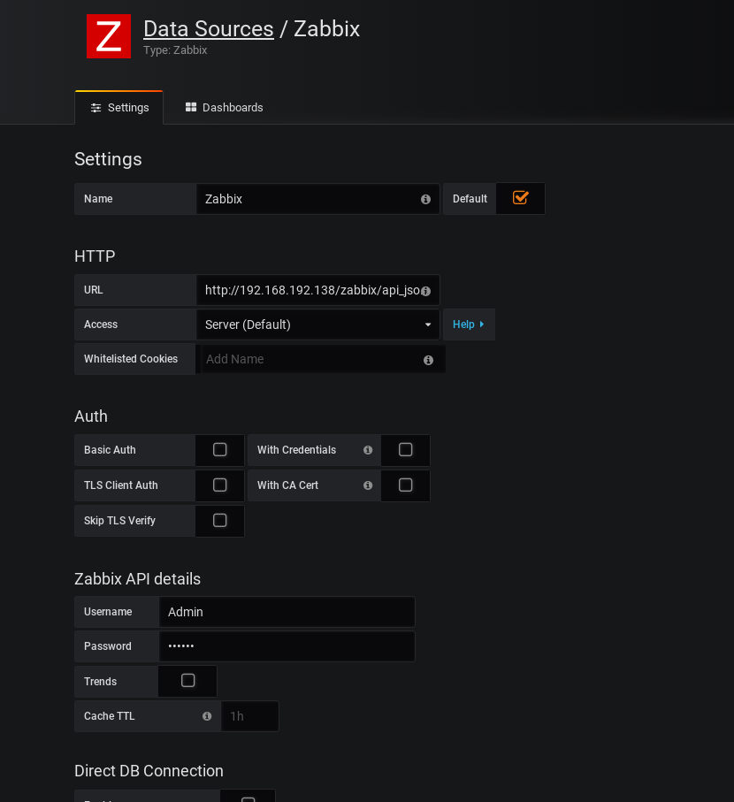This screenshot has width=734, height=802.
Task: Click the Whitelisted Cookies info icon
Action: (429, 361)
